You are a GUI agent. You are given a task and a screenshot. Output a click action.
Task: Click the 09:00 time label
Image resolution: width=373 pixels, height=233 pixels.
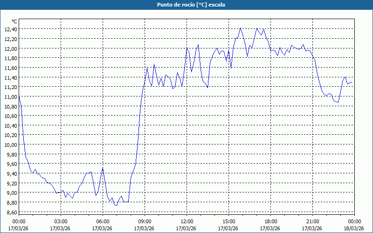coord(145,221)
